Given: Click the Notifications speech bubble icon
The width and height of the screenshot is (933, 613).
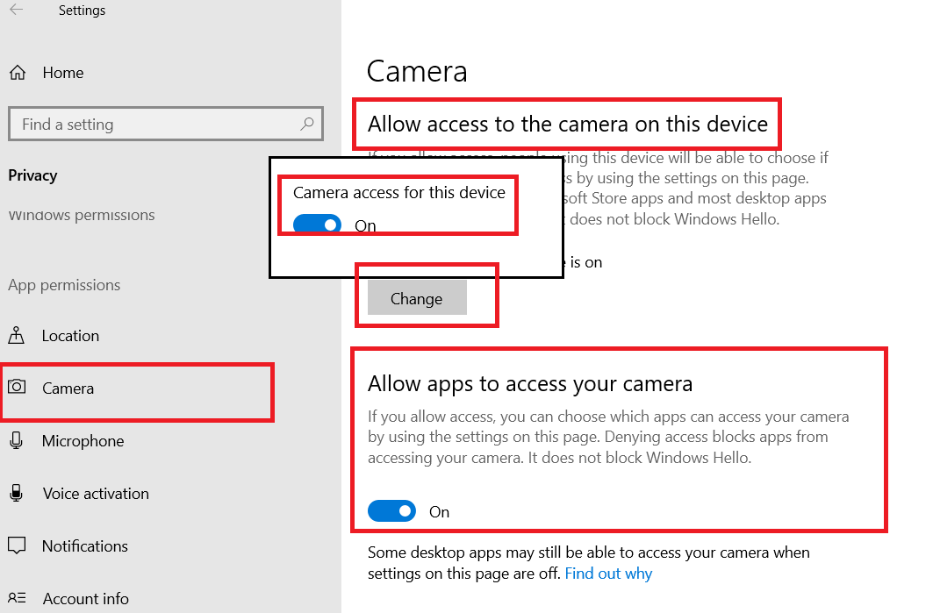Looking at the screenshot, I should [17, 545].
